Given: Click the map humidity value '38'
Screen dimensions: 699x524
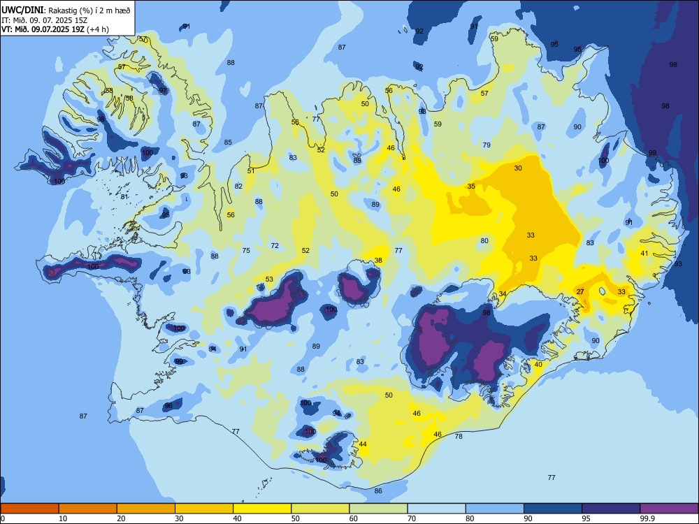Looking at the screenshot, I should [378, 260].
